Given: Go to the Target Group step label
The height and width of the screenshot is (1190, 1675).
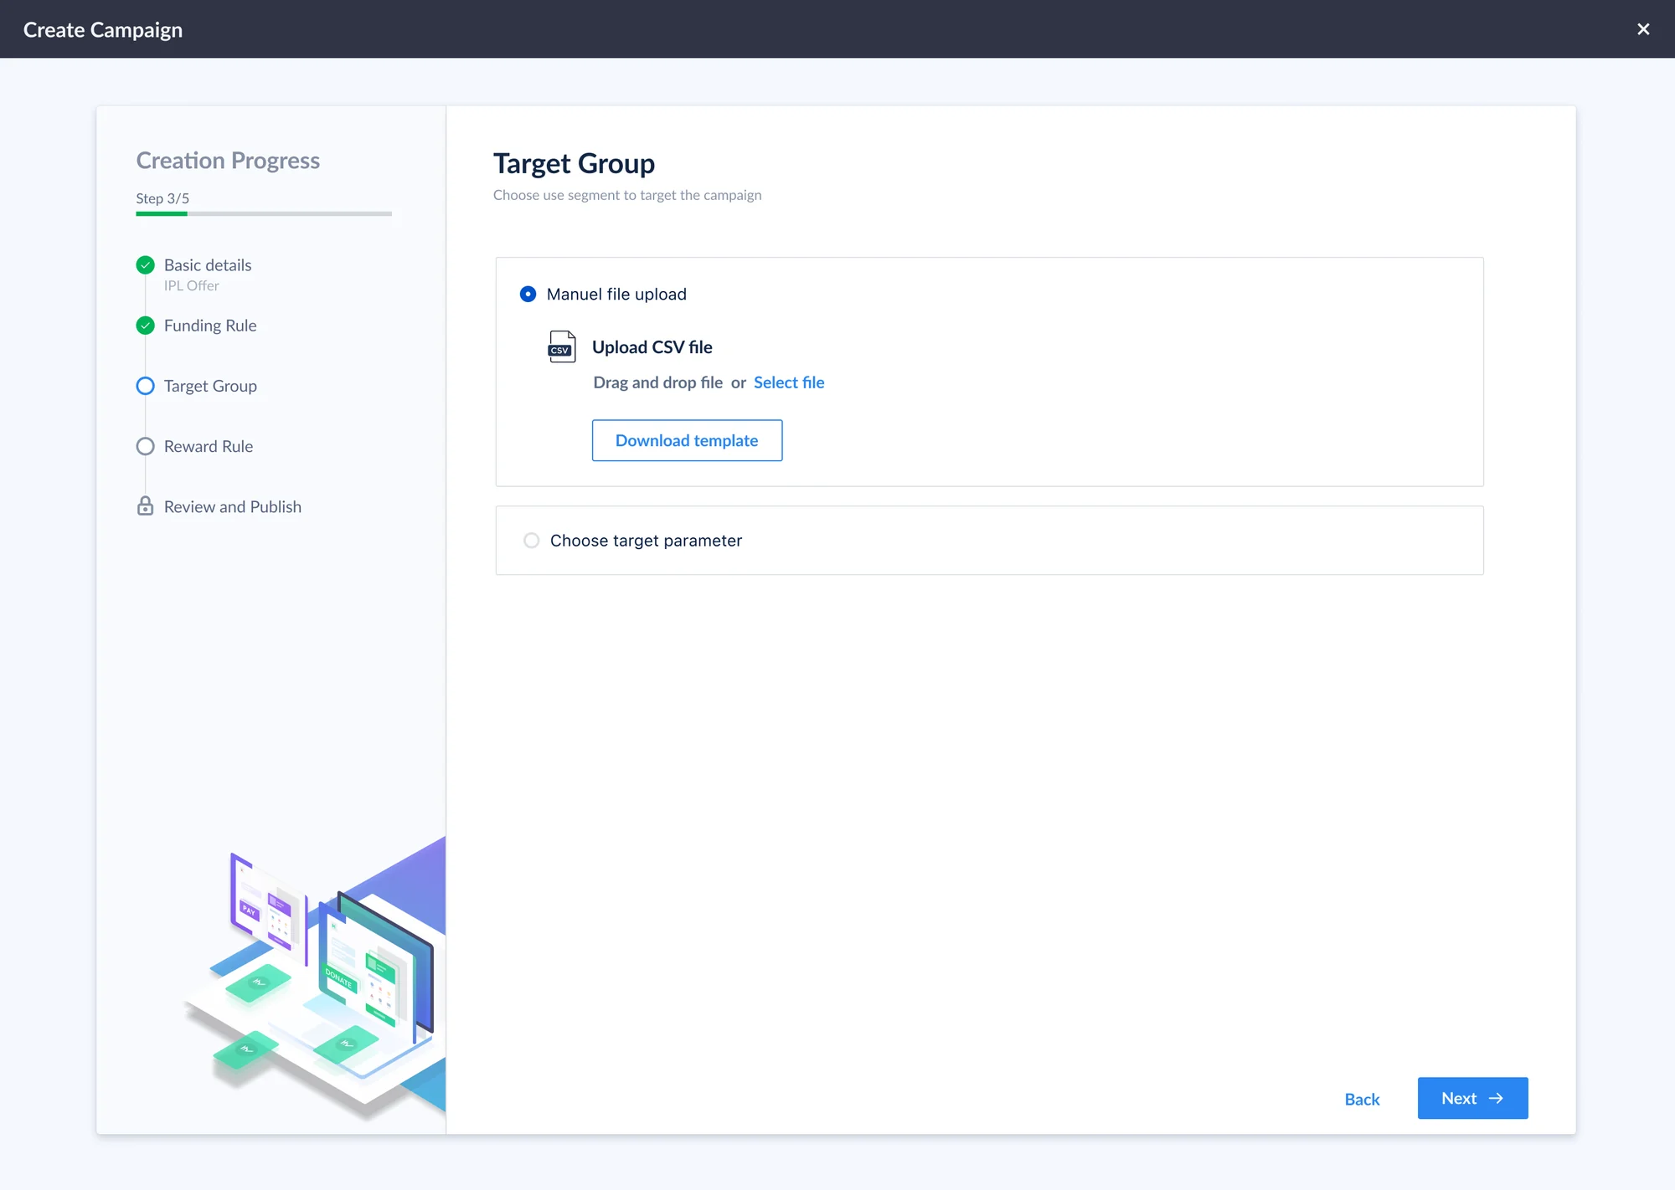Looking at the screenshot, I should click(210, 386).
